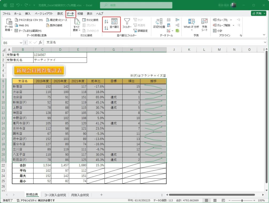Click the 検索 search box
This screenshot has width=269, height=203.
coord(136,5)
